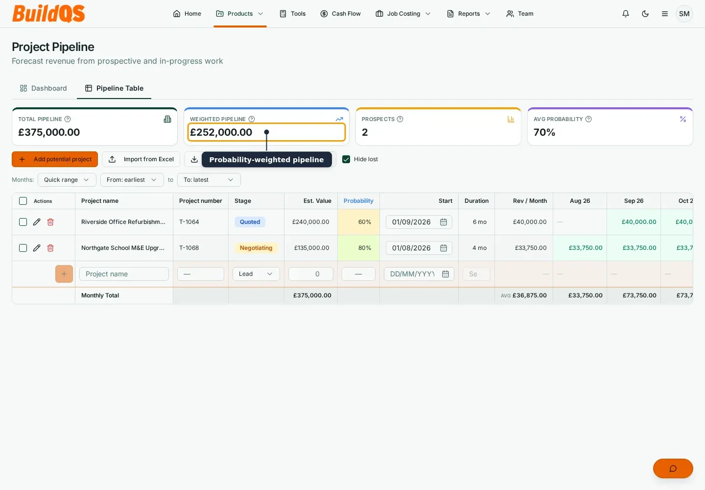Click the Project name input field
The height and width of the screenshot is (490, 705).
(x=124, y=274)
